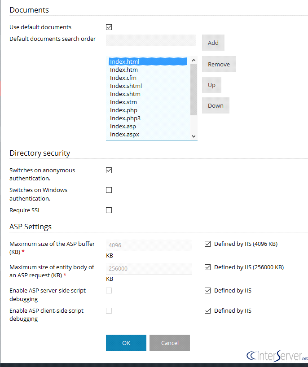Uncheck Use default documents checkbox
308x367 pixels.
click(109, 27)
